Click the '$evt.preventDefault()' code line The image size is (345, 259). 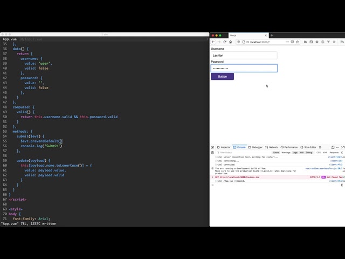(x=42, y=141)
